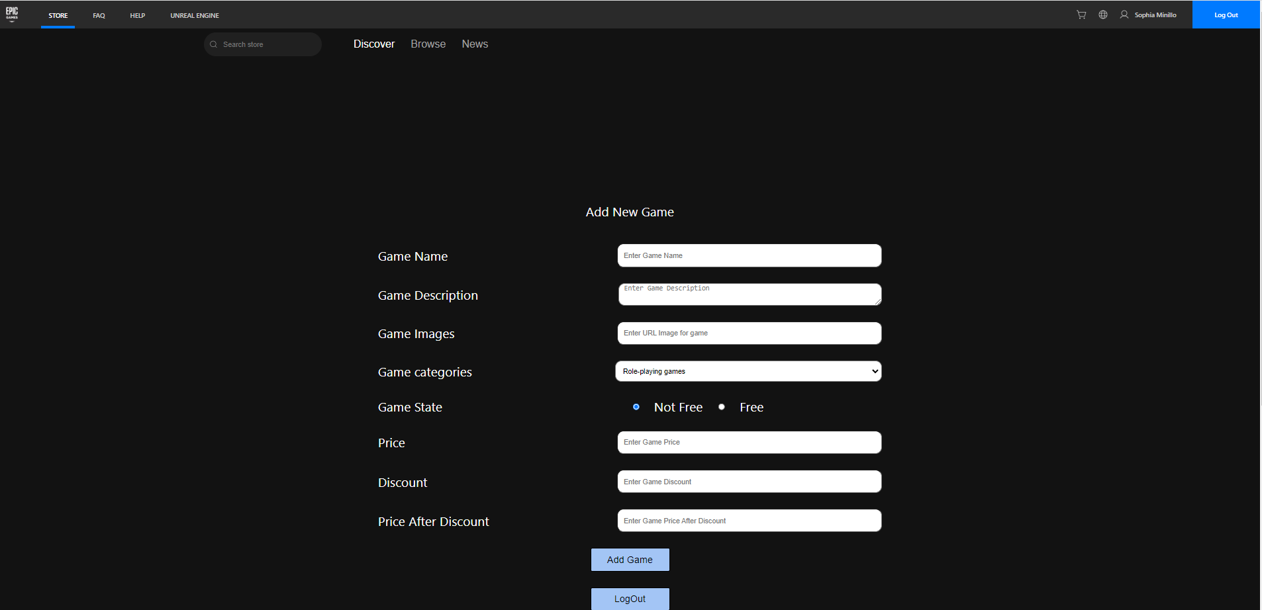1262x610 pixels.
Task: Open the Game categories dropdown
Action: [x=749, y=371]
